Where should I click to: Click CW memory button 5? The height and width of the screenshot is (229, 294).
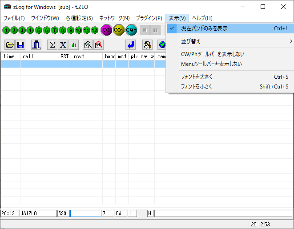38,30
